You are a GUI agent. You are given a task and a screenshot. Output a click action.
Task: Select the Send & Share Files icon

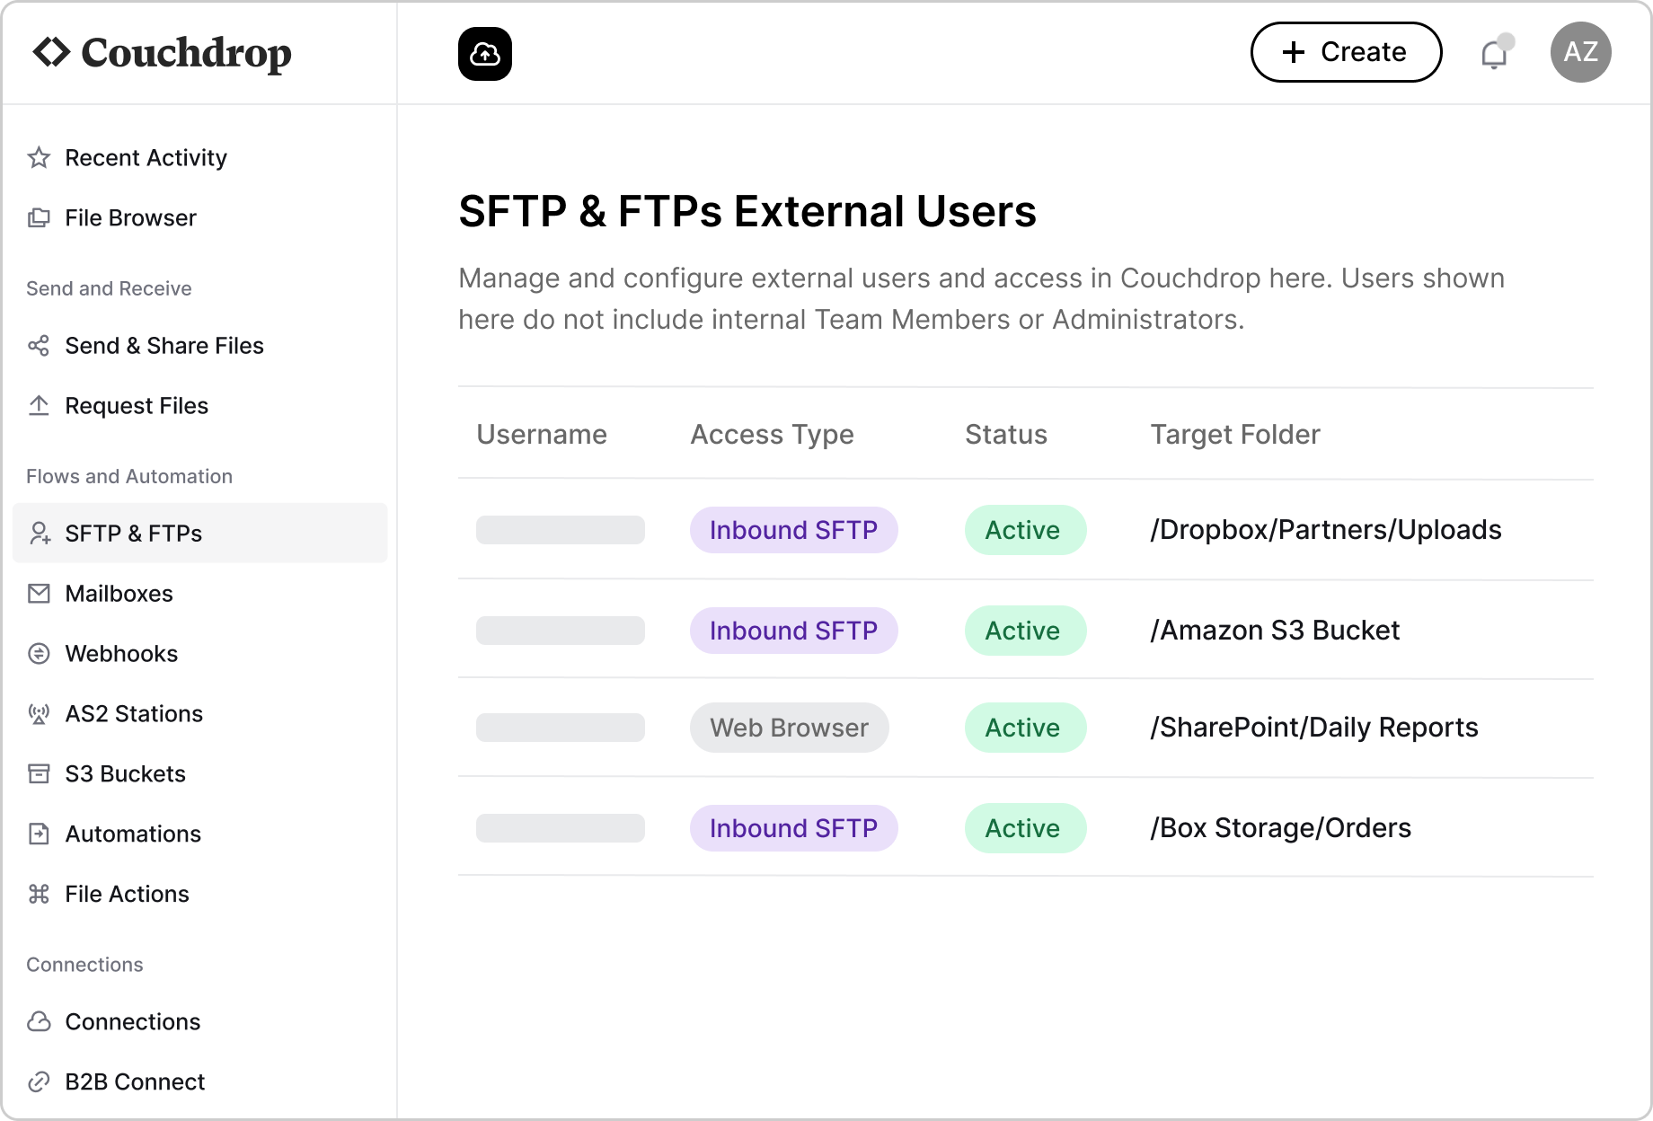pos(38,346)
